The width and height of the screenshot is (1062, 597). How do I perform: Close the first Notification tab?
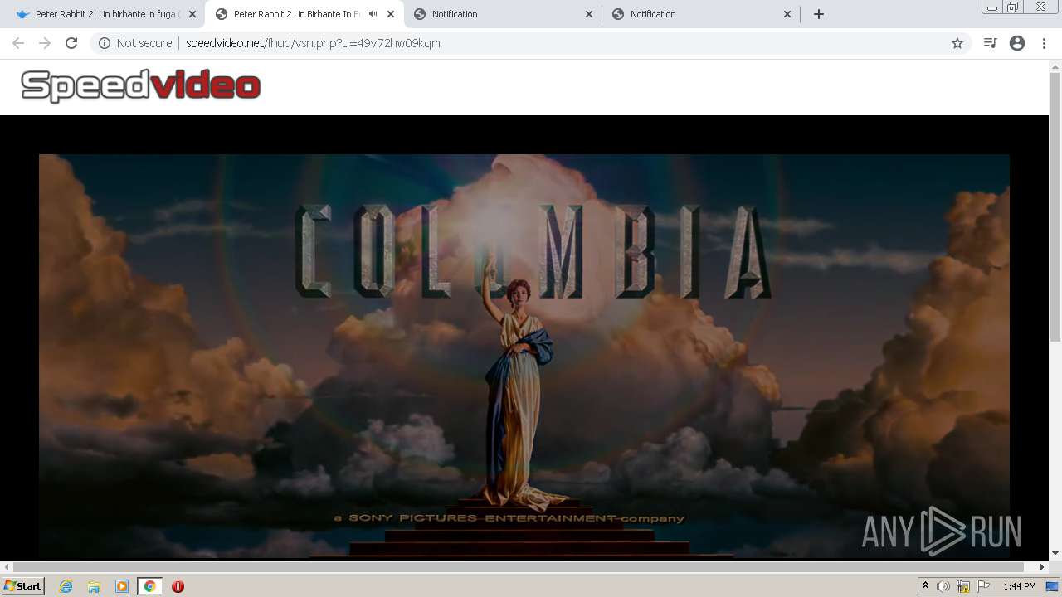[589, 14]
